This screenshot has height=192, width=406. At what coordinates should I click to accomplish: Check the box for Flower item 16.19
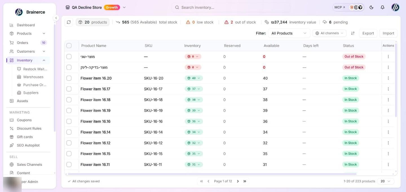[x=69, y=110]
